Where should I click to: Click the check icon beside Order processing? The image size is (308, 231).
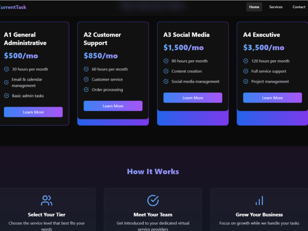coord(86,90)
